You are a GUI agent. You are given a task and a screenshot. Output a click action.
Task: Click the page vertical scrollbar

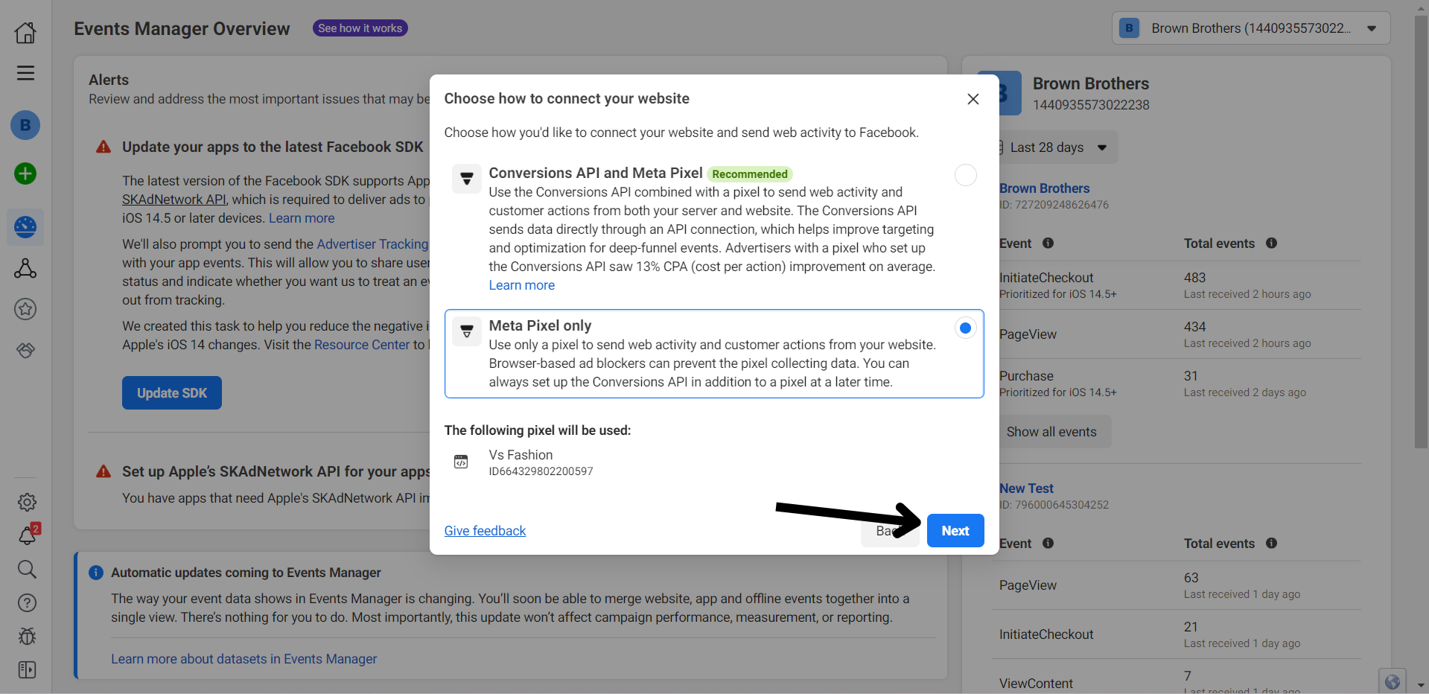[x=1421, y=231]
